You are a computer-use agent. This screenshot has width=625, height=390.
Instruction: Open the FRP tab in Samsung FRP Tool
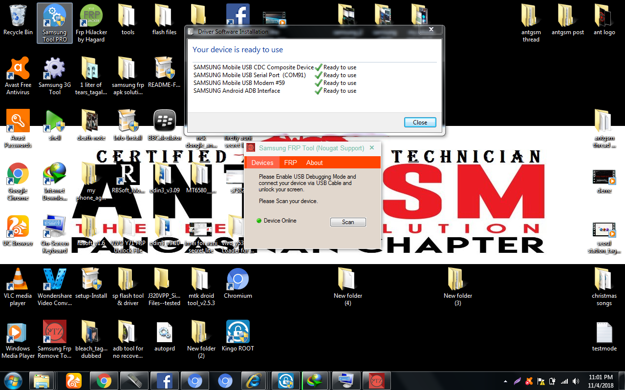(290, 163)
